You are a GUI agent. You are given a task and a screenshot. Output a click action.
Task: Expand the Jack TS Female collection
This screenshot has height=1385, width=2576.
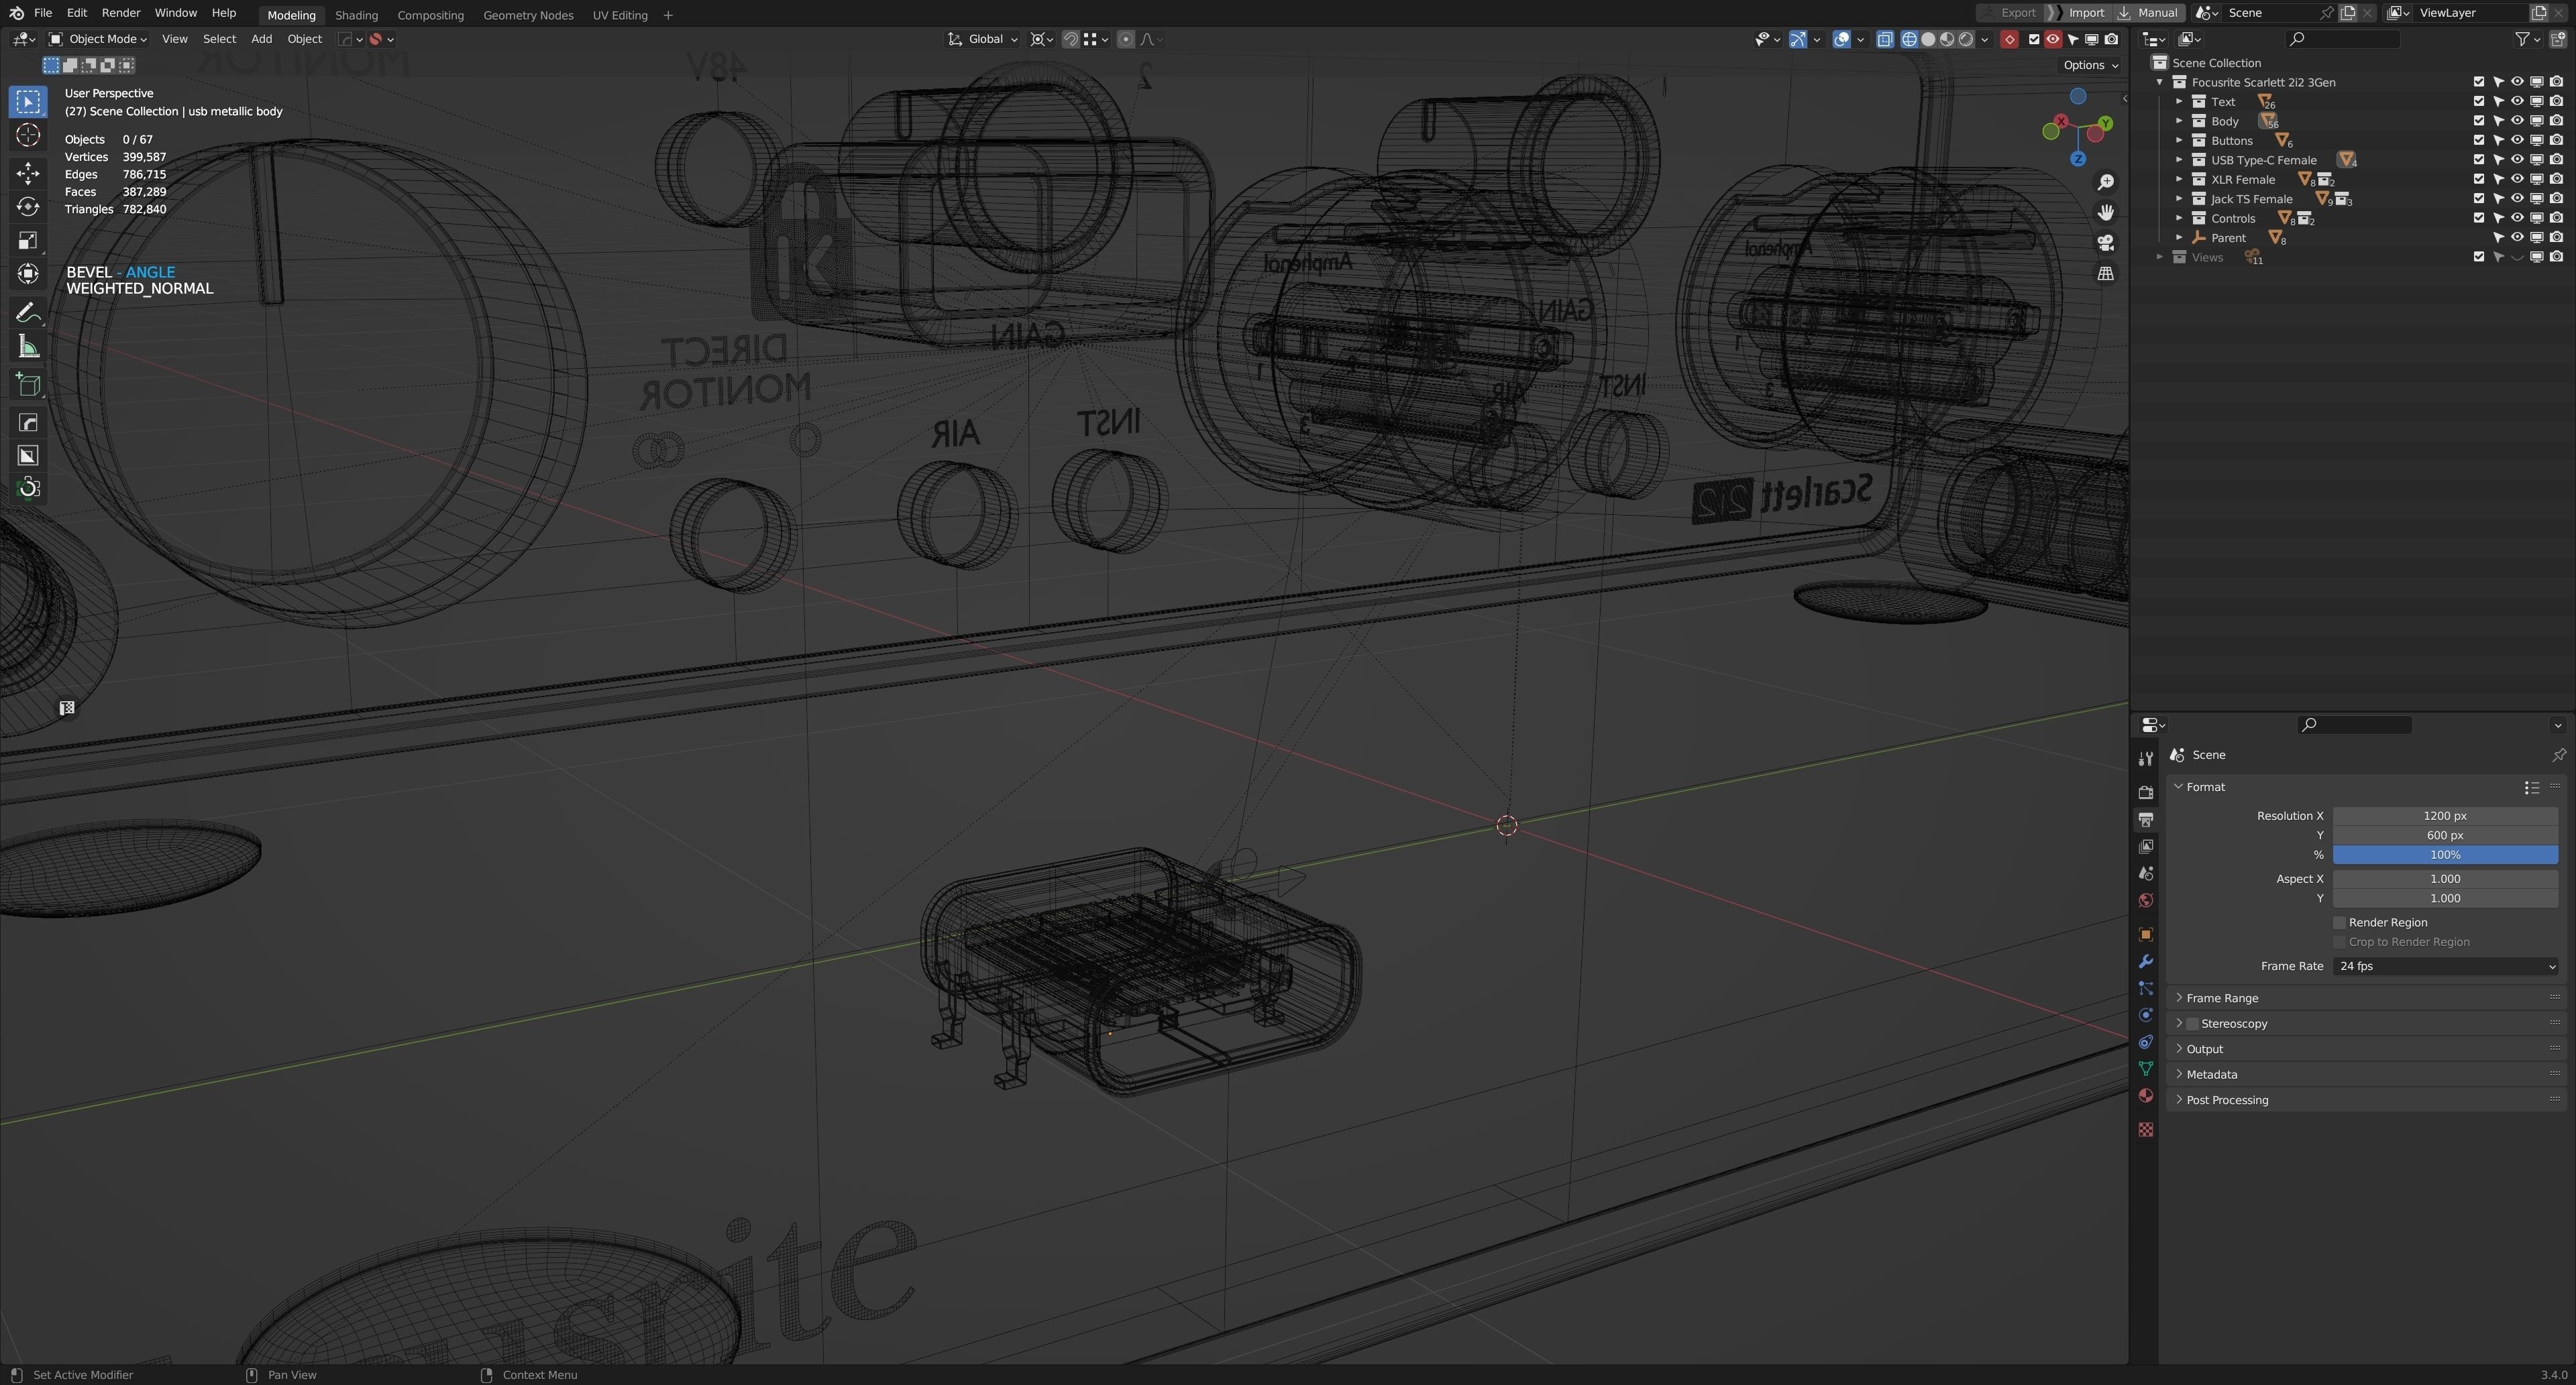2180,199
